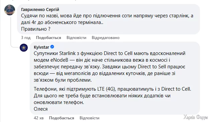Open the Kyivstar star logo avatar
The height and width of the screenshot is (122, 211).
(x=24, y=48)
